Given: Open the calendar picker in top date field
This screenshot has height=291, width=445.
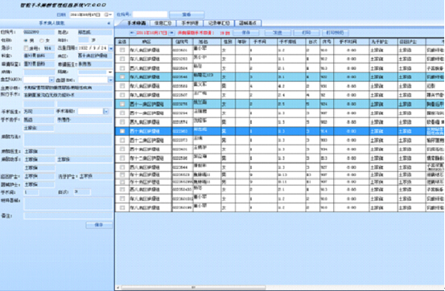Looking at the screenshot, I should [108, 14].
